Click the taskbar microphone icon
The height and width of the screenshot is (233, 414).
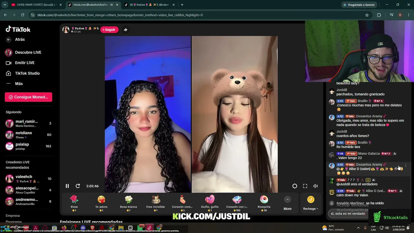tap(365, 228)
